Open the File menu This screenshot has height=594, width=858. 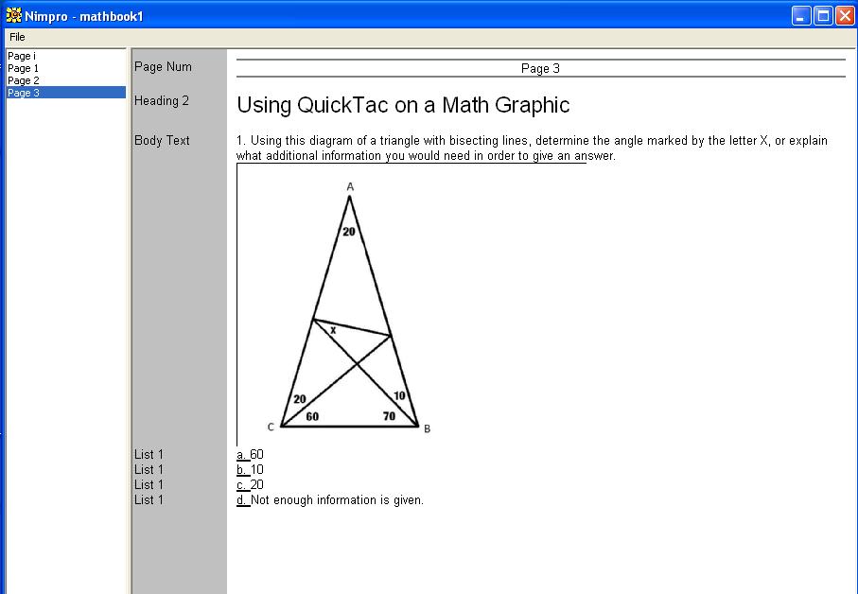coord(17,37)
